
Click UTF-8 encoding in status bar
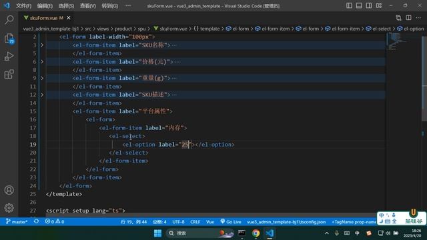(x=178, y=222)
